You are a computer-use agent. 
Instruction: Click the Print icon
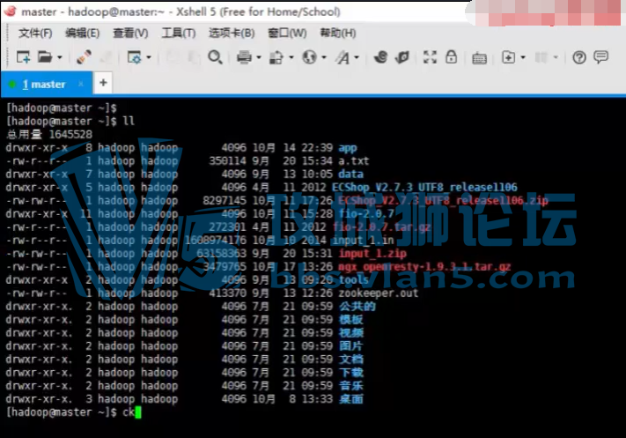pos(244,57)
